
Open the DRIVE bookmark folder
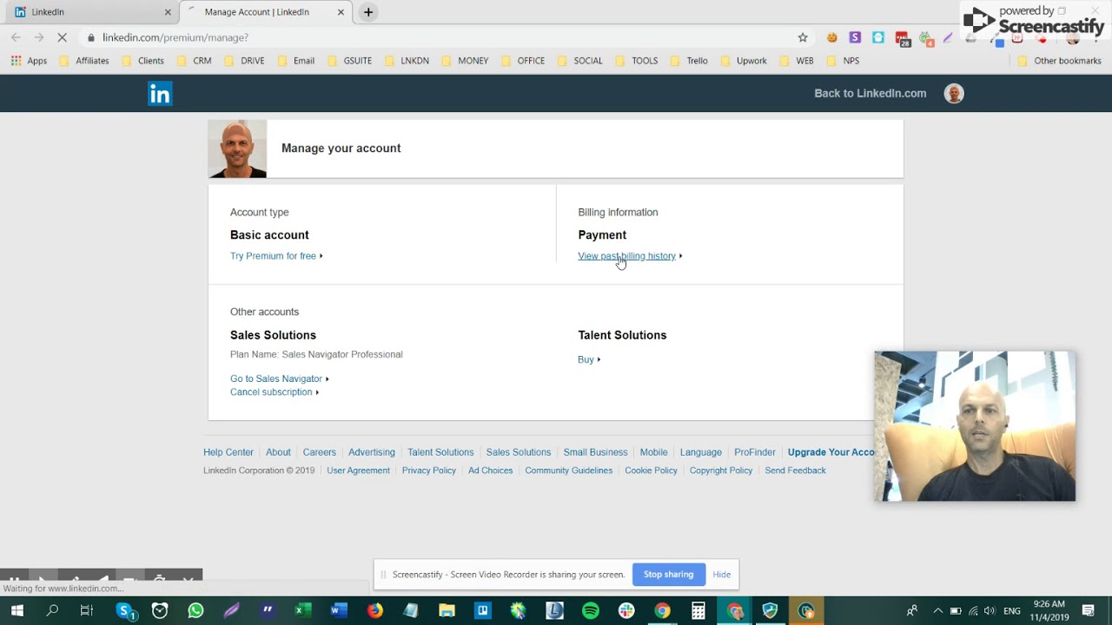tap(244, 61)
